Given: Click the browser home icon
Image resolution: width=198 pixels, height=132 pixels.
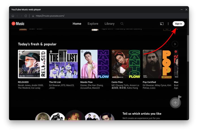Looking at the screenshot, I should click(x=13, y=16).
